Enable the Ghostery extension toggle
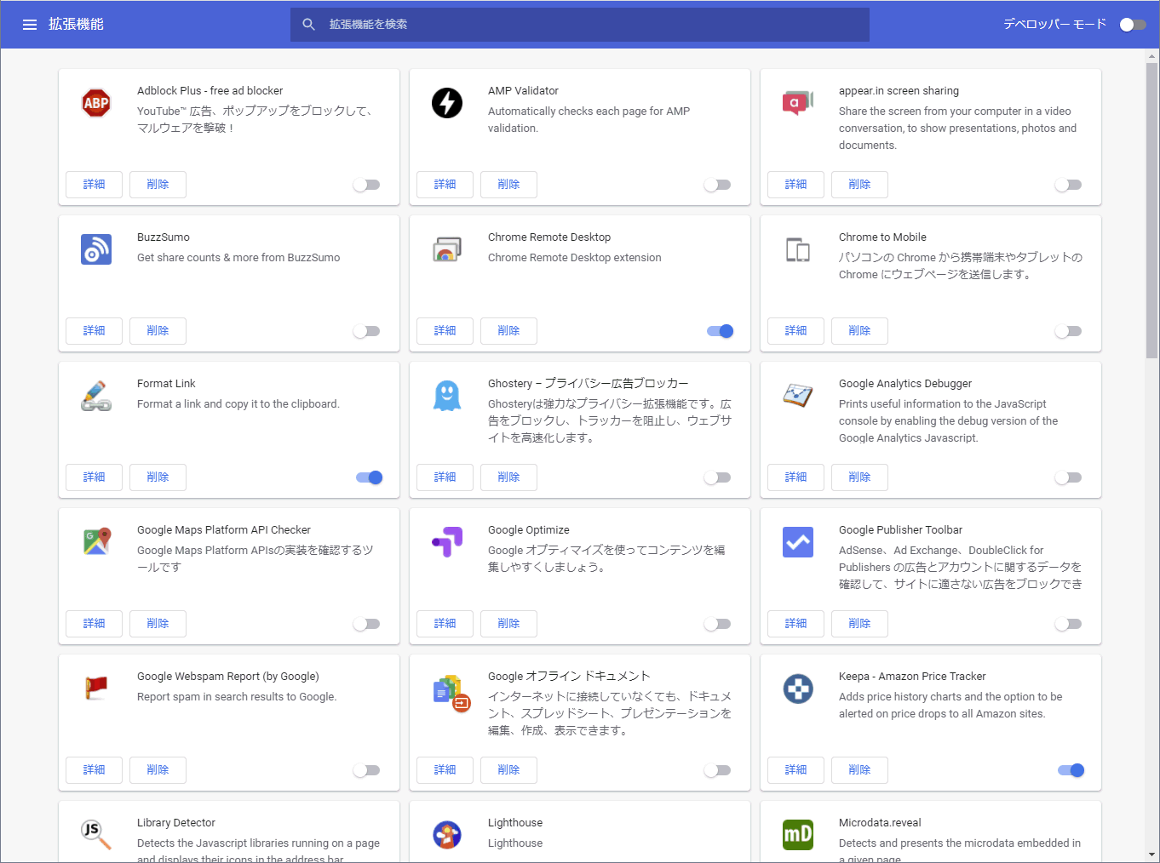This screenshot has width=1160, height=863. (x=718, y=477)
